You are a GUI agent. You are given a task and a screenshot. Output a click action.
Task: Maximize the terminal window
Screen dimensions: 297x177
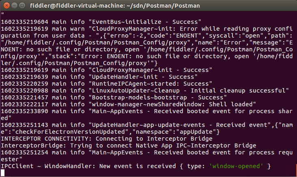click(22, 6)
